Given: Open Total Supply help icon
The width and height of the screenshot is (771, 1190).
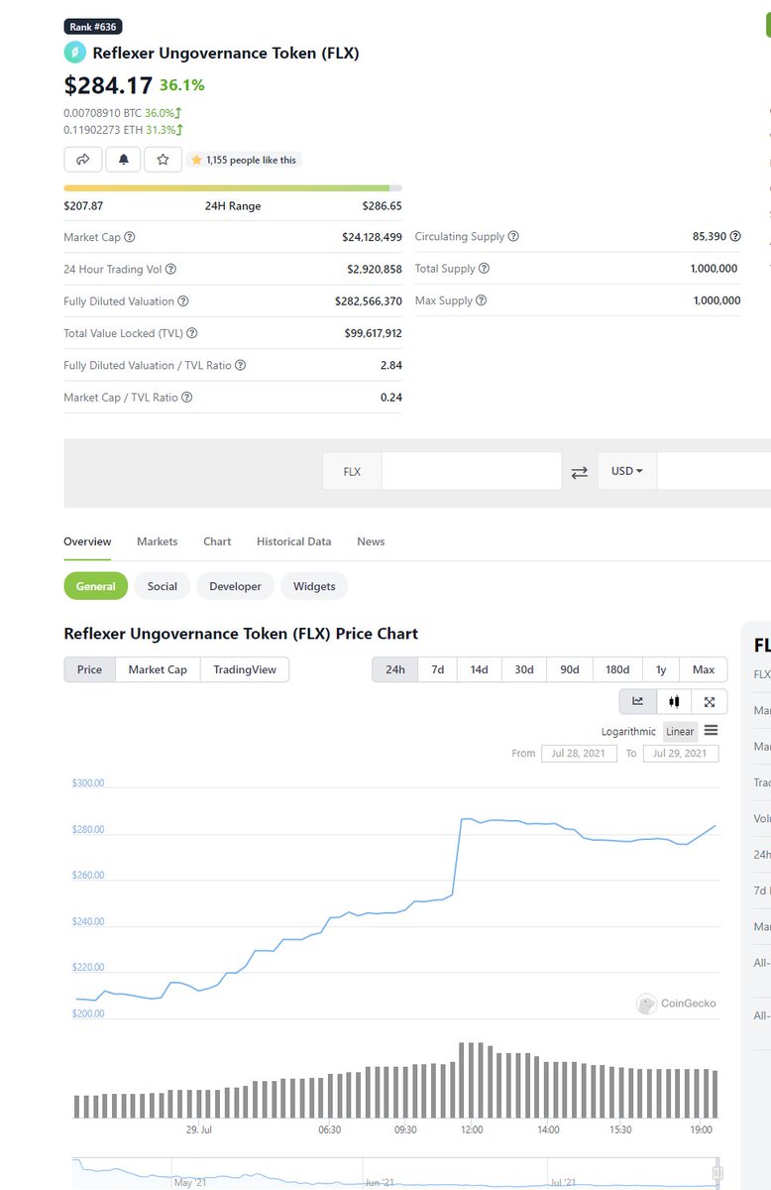Looking at the screenshot, I should click(x=485, y=269).
